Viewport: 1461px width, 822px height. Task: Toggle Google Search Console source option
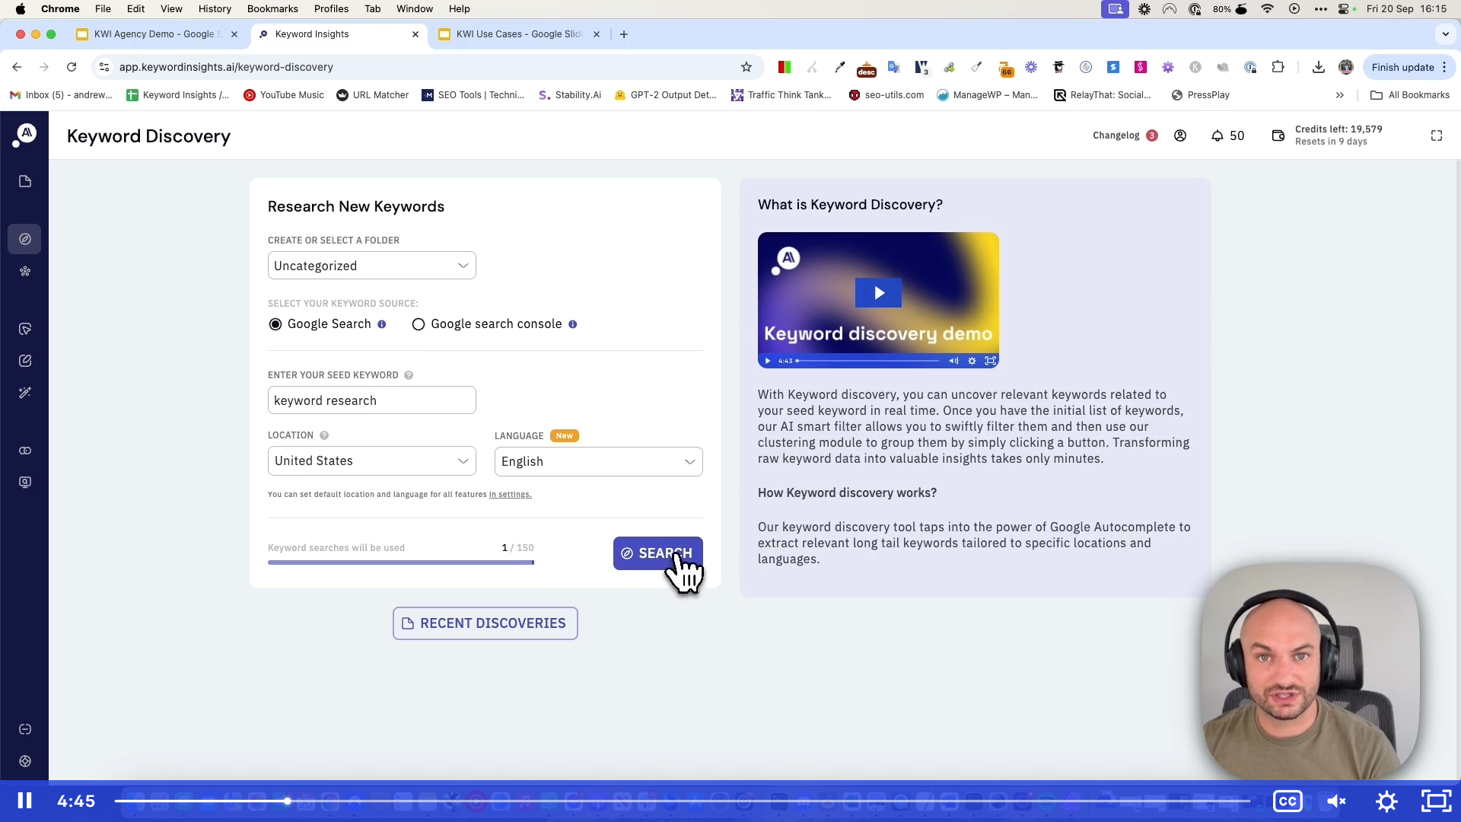[x=419, y=323]
